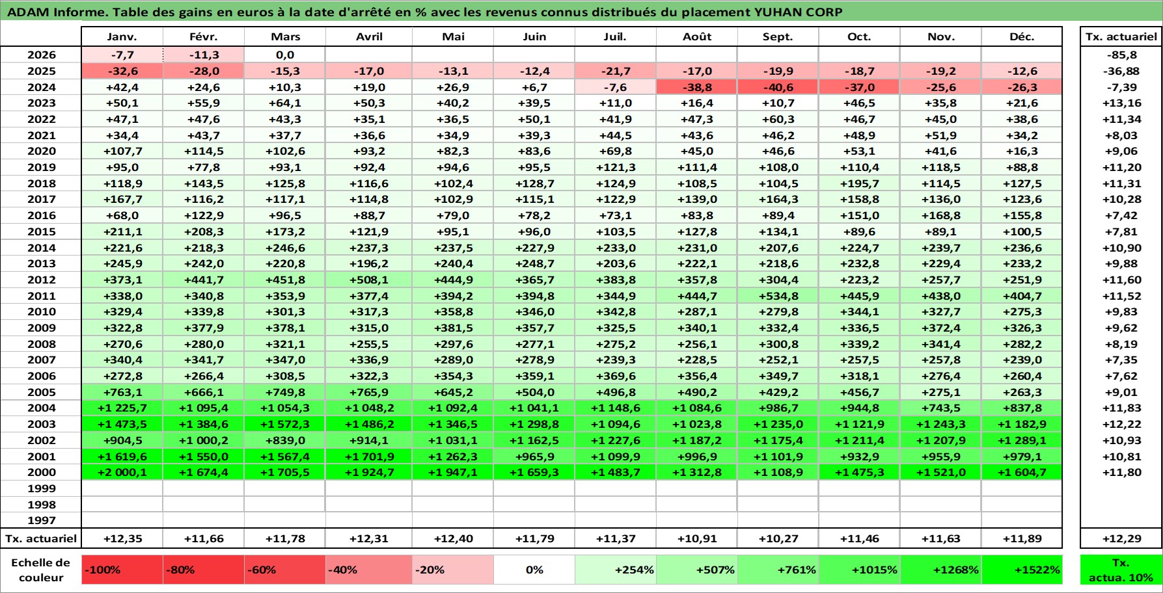1163x593 pixels.
Task: Select the +534,8 cell for Sept. 2011
Action: pyautogui.click(x=778, y=296)
